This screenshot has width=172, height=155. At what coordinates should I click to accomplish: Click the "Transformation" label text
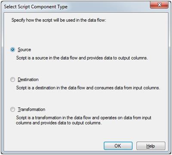tap(31, 109)
